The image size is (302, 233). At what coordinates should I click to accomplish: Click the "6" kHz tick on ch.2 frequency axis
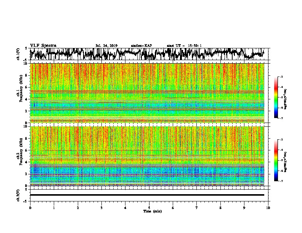(27, 150)
